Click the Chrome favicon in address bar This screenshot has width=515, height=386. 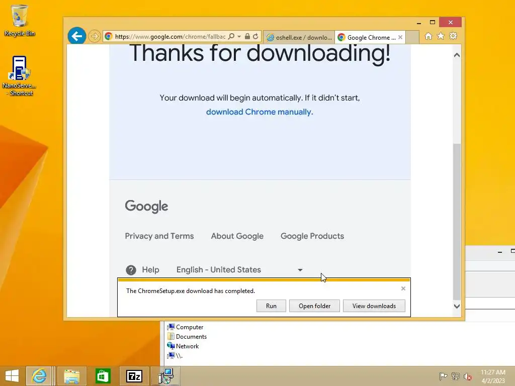(109, 36)
